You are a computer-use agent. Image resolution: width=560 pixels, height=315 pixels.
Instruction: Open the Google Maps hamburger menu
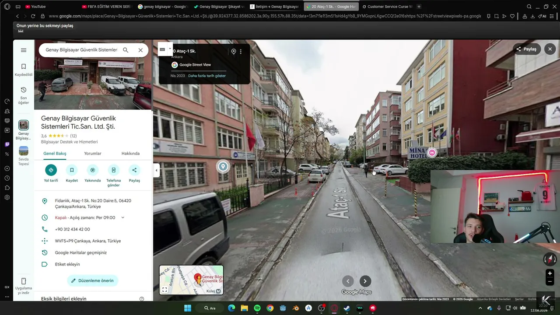24,50
